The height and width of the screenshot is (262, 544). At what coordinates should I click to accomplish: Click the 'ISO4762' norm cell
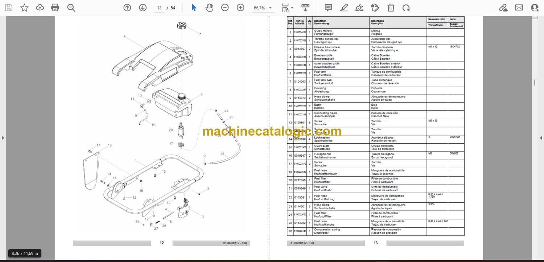click(x=455, y=47)
